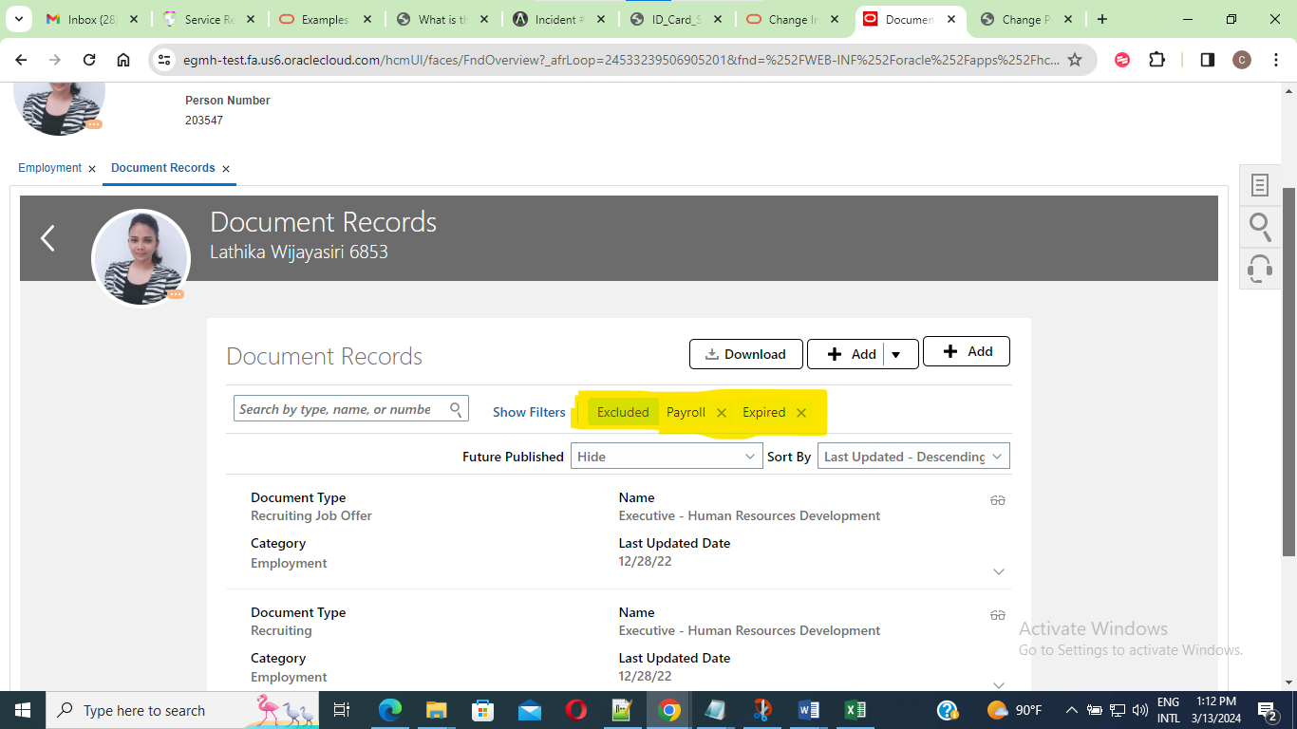Close the Document Records page tab
The width and height of the screenshot is (1297, 729).
click(x=226, y=169)
